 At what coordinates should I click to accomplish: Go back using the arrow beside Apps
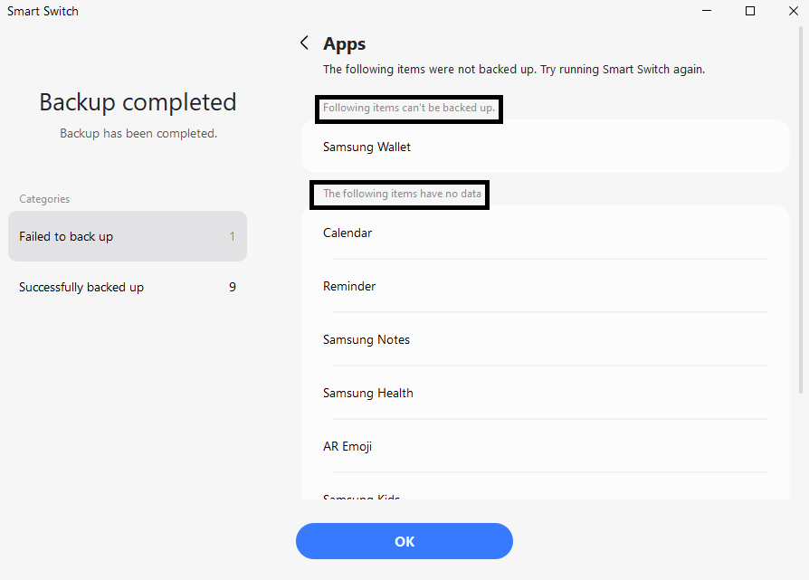tap(304, 43)
